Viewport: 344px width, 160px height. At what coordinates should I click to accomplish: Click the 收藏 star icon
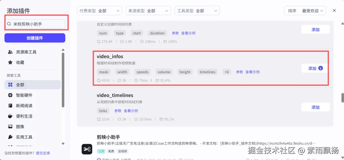[10, 62]
